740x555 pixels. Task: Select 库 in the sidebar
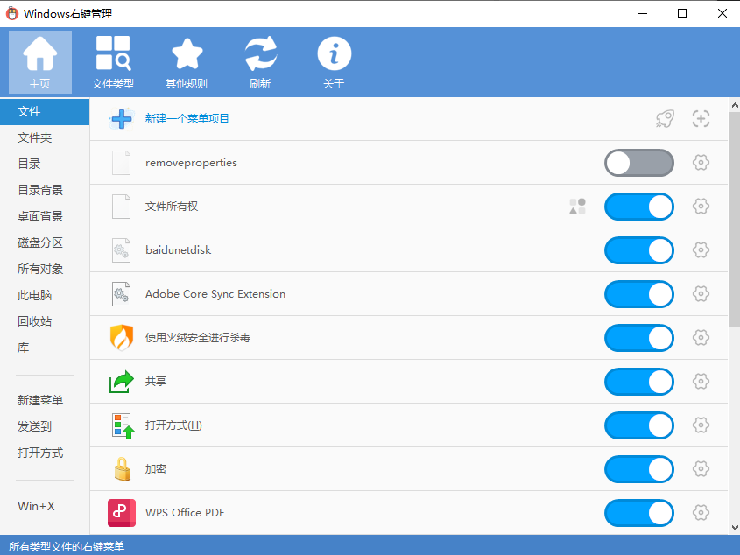(x=45, y=348)
